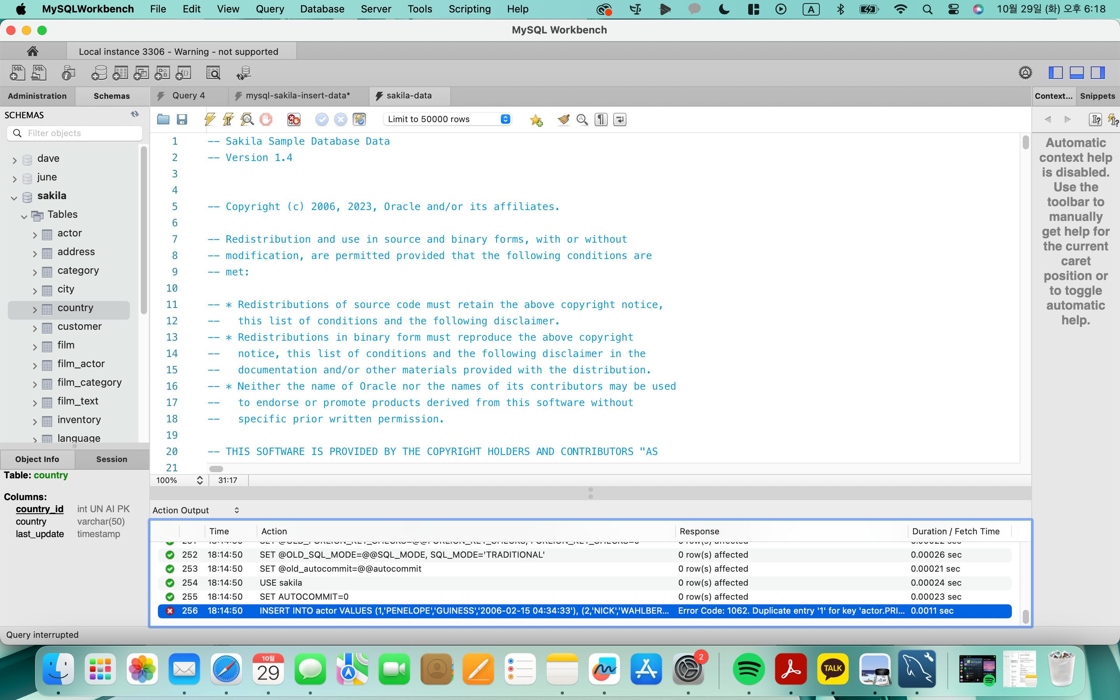Toggle the bottom output panel
The width and height of the screenshot is (1120, 700).
pyautogui.click(x=1077, y=73)
